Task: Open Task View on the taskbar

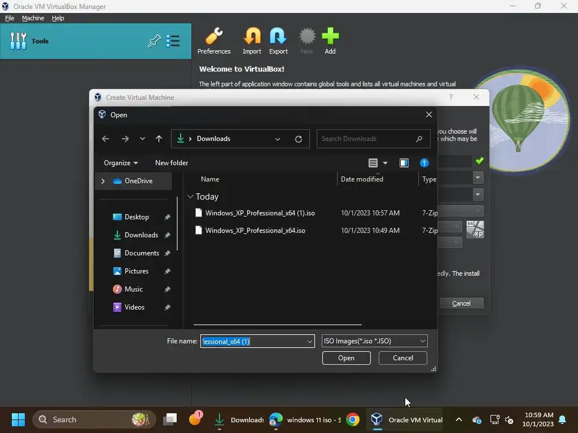Action: tap(170, 419)
